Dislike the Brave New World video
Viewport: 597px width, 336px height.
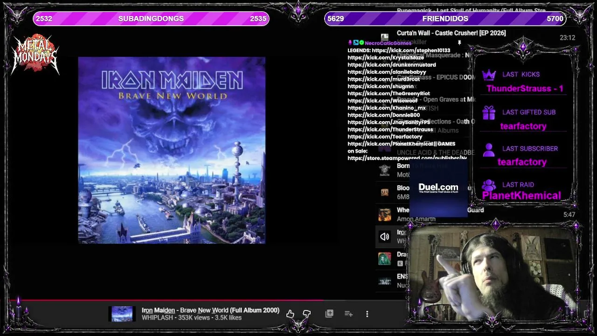(x=306, y=314)
